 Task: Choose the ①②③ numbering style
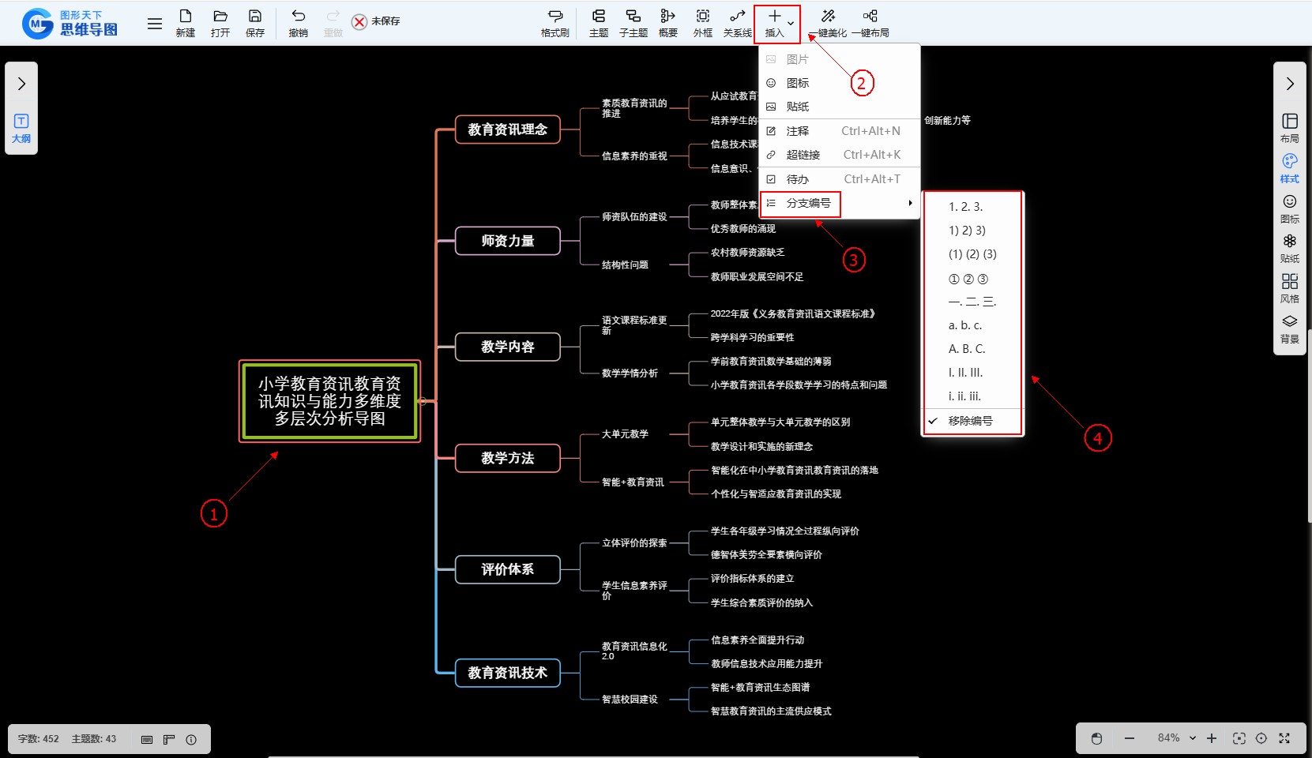(x=968, y=279)
